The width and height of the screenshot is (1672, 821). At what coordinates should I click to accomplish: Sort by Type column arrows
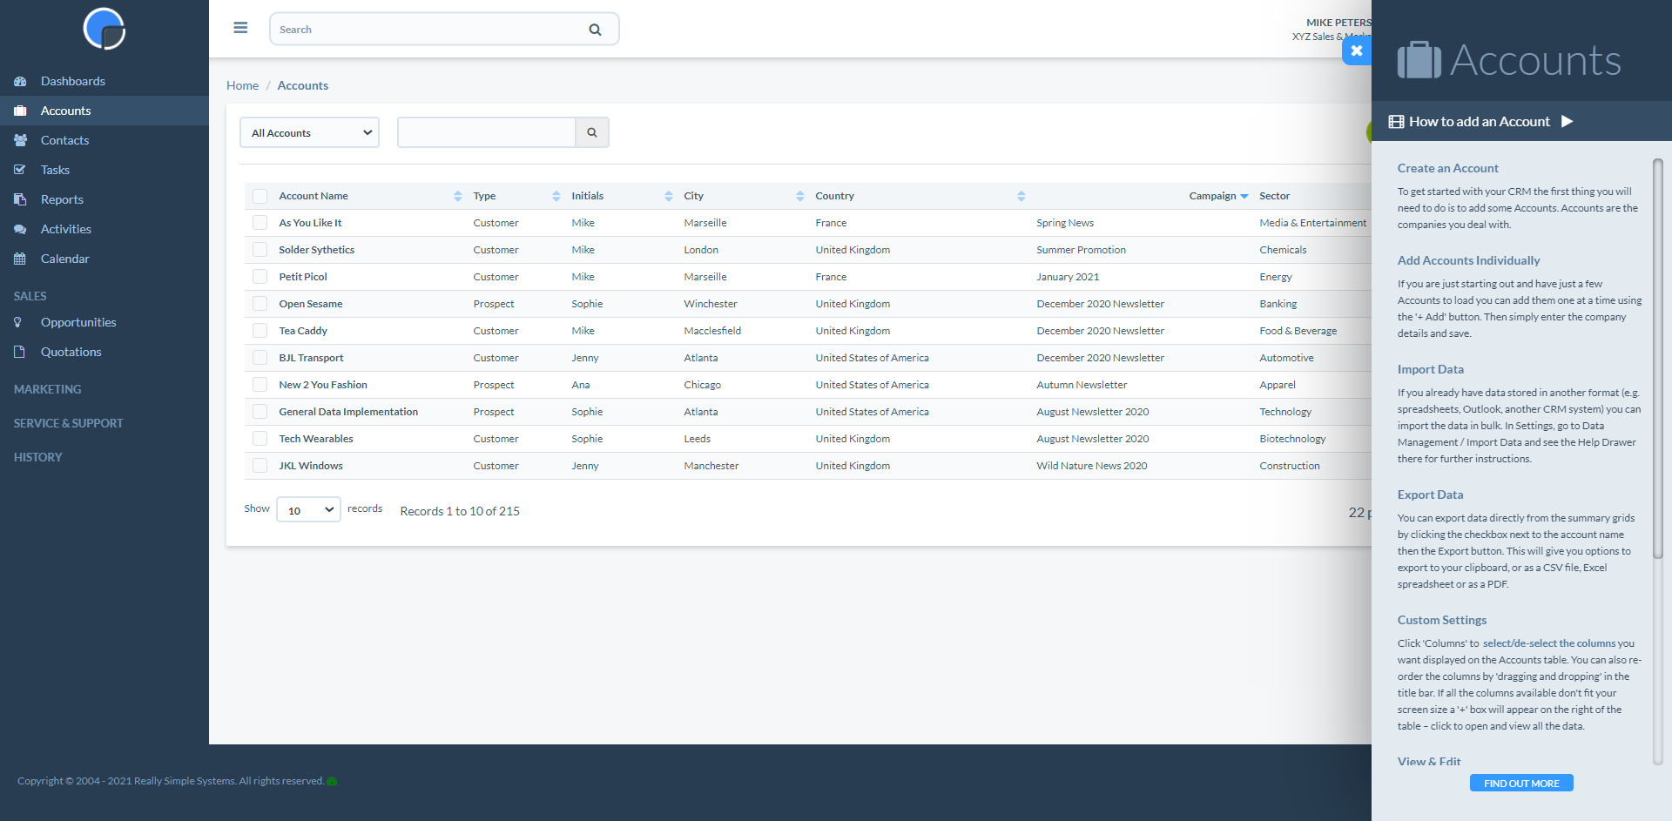click(556, 196)
